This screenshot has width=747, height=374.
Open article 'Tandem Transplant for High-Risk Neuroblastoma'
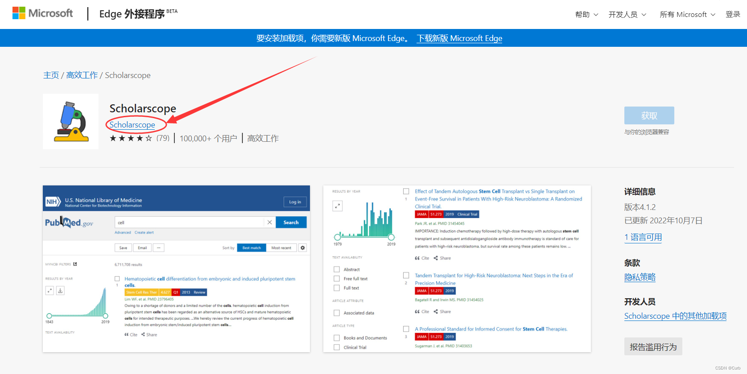point(494,279)
